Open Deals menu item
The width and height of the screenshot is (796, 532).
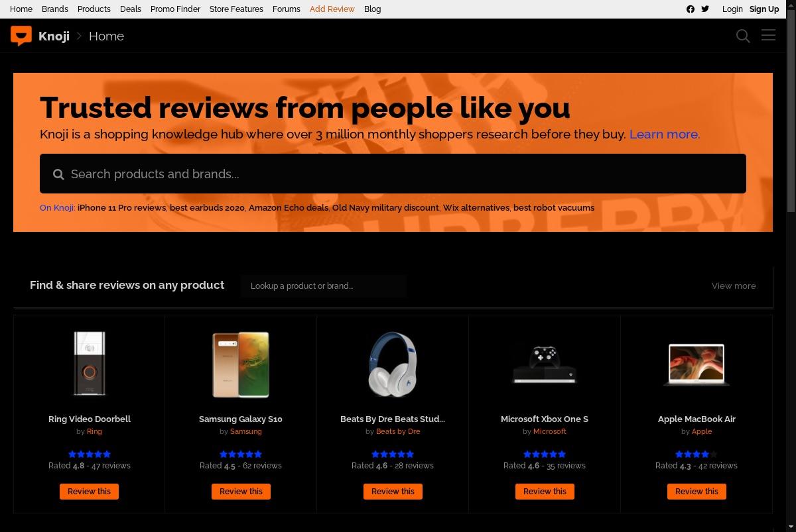coord(131,9)
